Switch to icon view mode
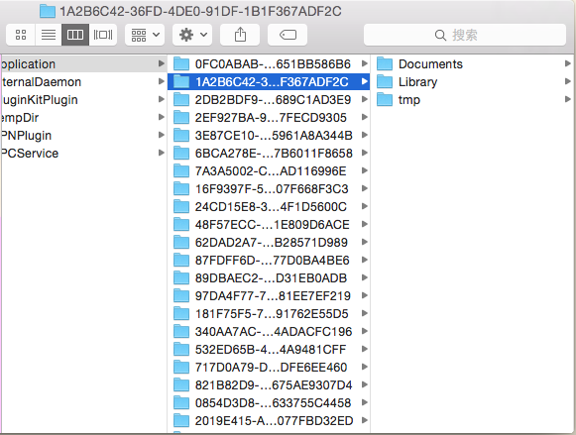This screenshot has height=435, width=576. click(21, 35)
